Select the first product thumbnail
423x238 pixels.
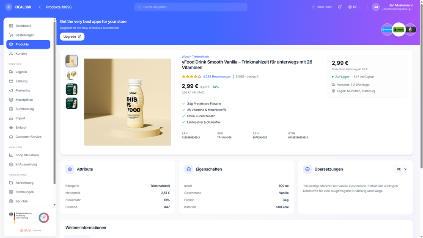[71, 61]
